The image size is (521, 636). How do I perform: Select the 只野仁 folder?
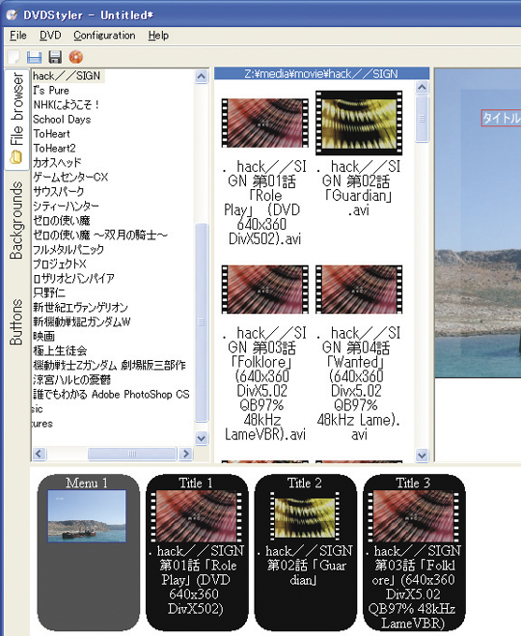coord(48,292)
